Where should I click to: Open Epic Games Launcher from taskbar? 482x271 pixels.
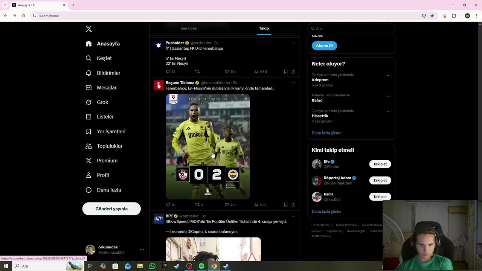(165, 266)
